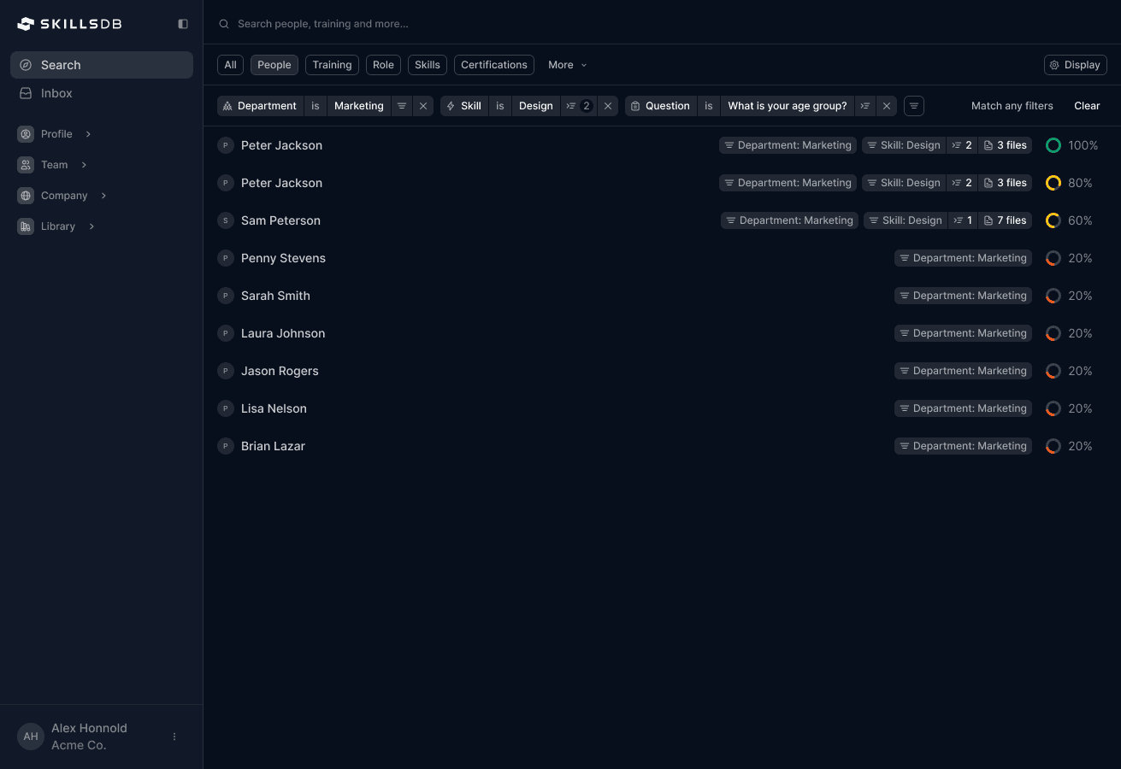Select the Certifications tab
Image resolution: width=1121 pixels, height=769 pixels.
click(x=493, y=64)
